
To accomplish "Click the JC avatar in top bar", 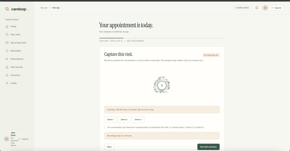I will (265, 8).
